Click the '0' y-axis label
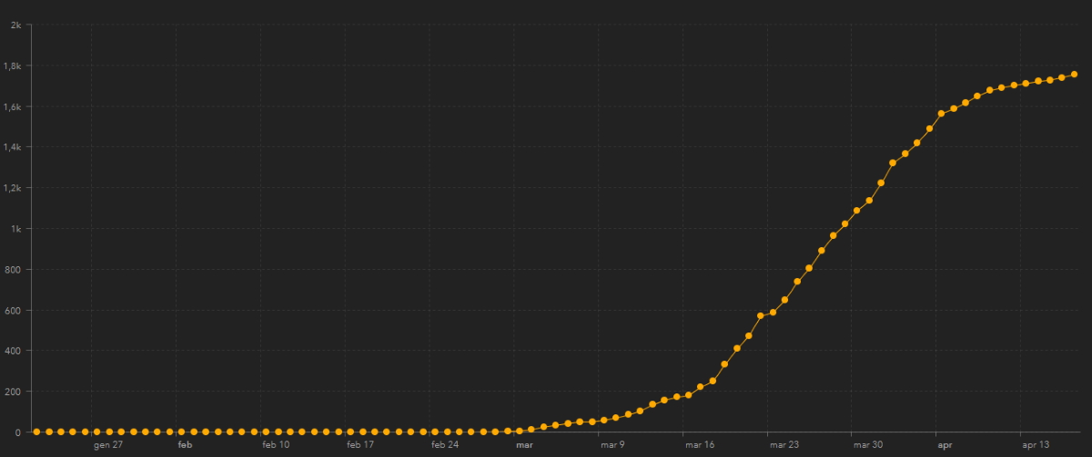 [x=19, y=432]
